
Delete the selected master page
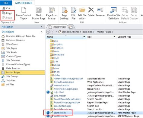coord(91,12)
